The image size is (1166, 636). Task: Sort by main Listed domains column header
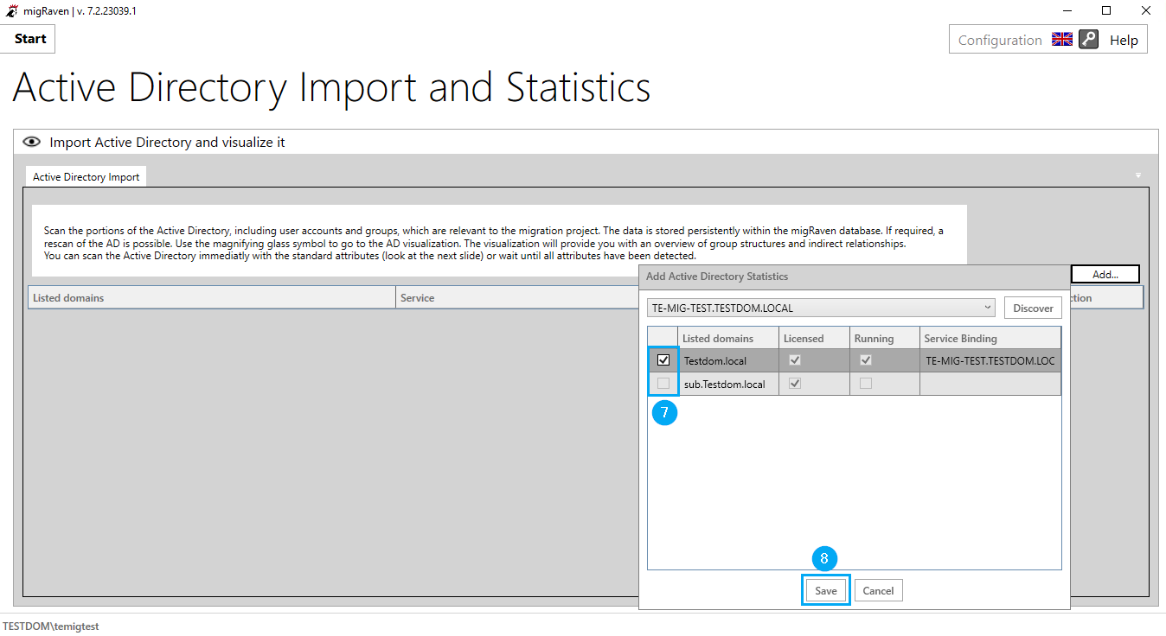point(212,298)
